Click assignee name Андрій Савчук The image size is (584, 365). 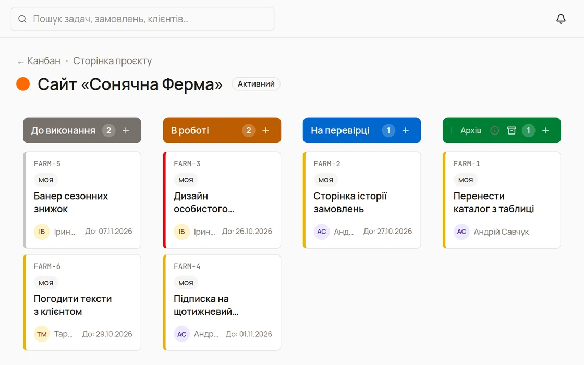click(x=501, y=232)
